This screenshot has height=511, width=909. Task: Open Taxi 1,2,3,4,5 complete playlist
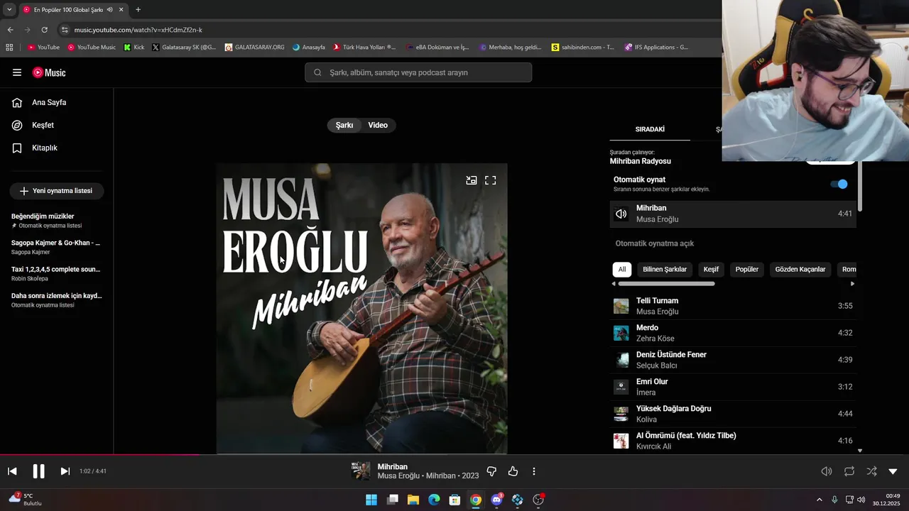[57, 273]
